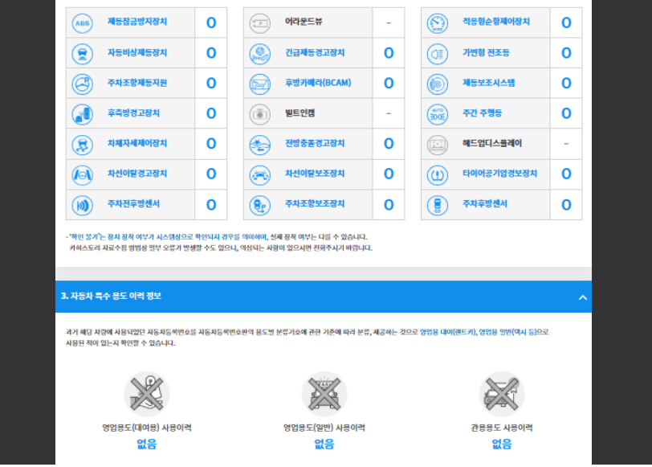Click the '제동보조시스템' label
652x467 pixels.
488,83
